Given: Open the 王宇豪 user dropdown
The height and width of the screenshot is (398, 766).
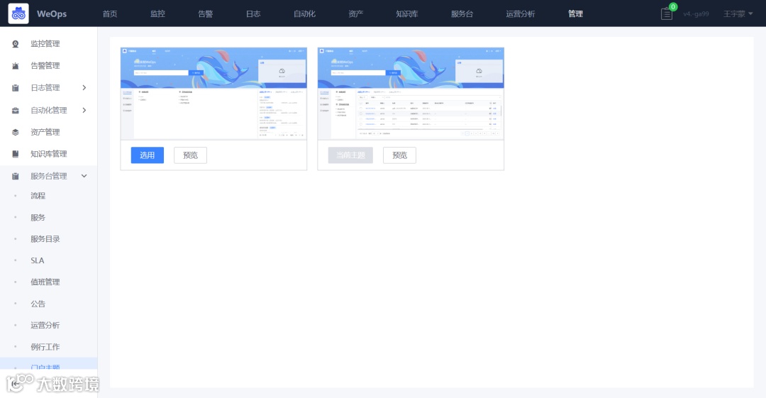Looking at the screenshot, I should (x=738, y=13).
